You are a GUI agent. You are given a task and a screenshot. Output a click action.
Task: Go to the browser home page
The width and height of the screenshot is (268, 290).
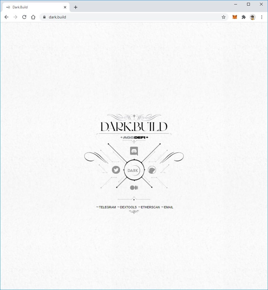tap(33, 17)
